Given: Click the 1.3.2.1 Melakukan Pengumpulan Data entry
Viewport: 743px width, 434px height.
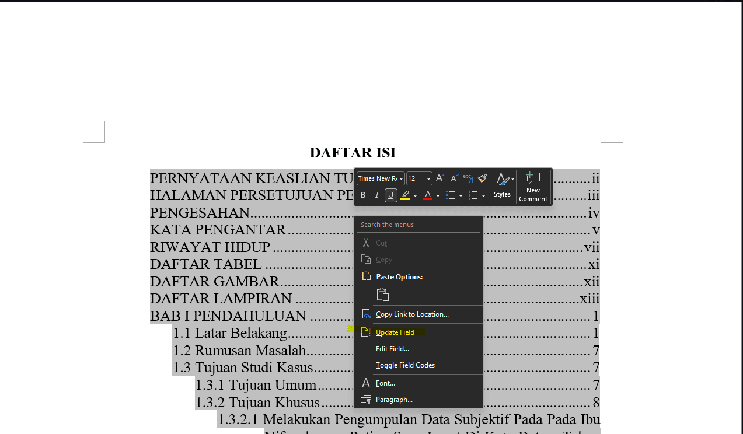Looking at the screenshot, I should 409,419.
